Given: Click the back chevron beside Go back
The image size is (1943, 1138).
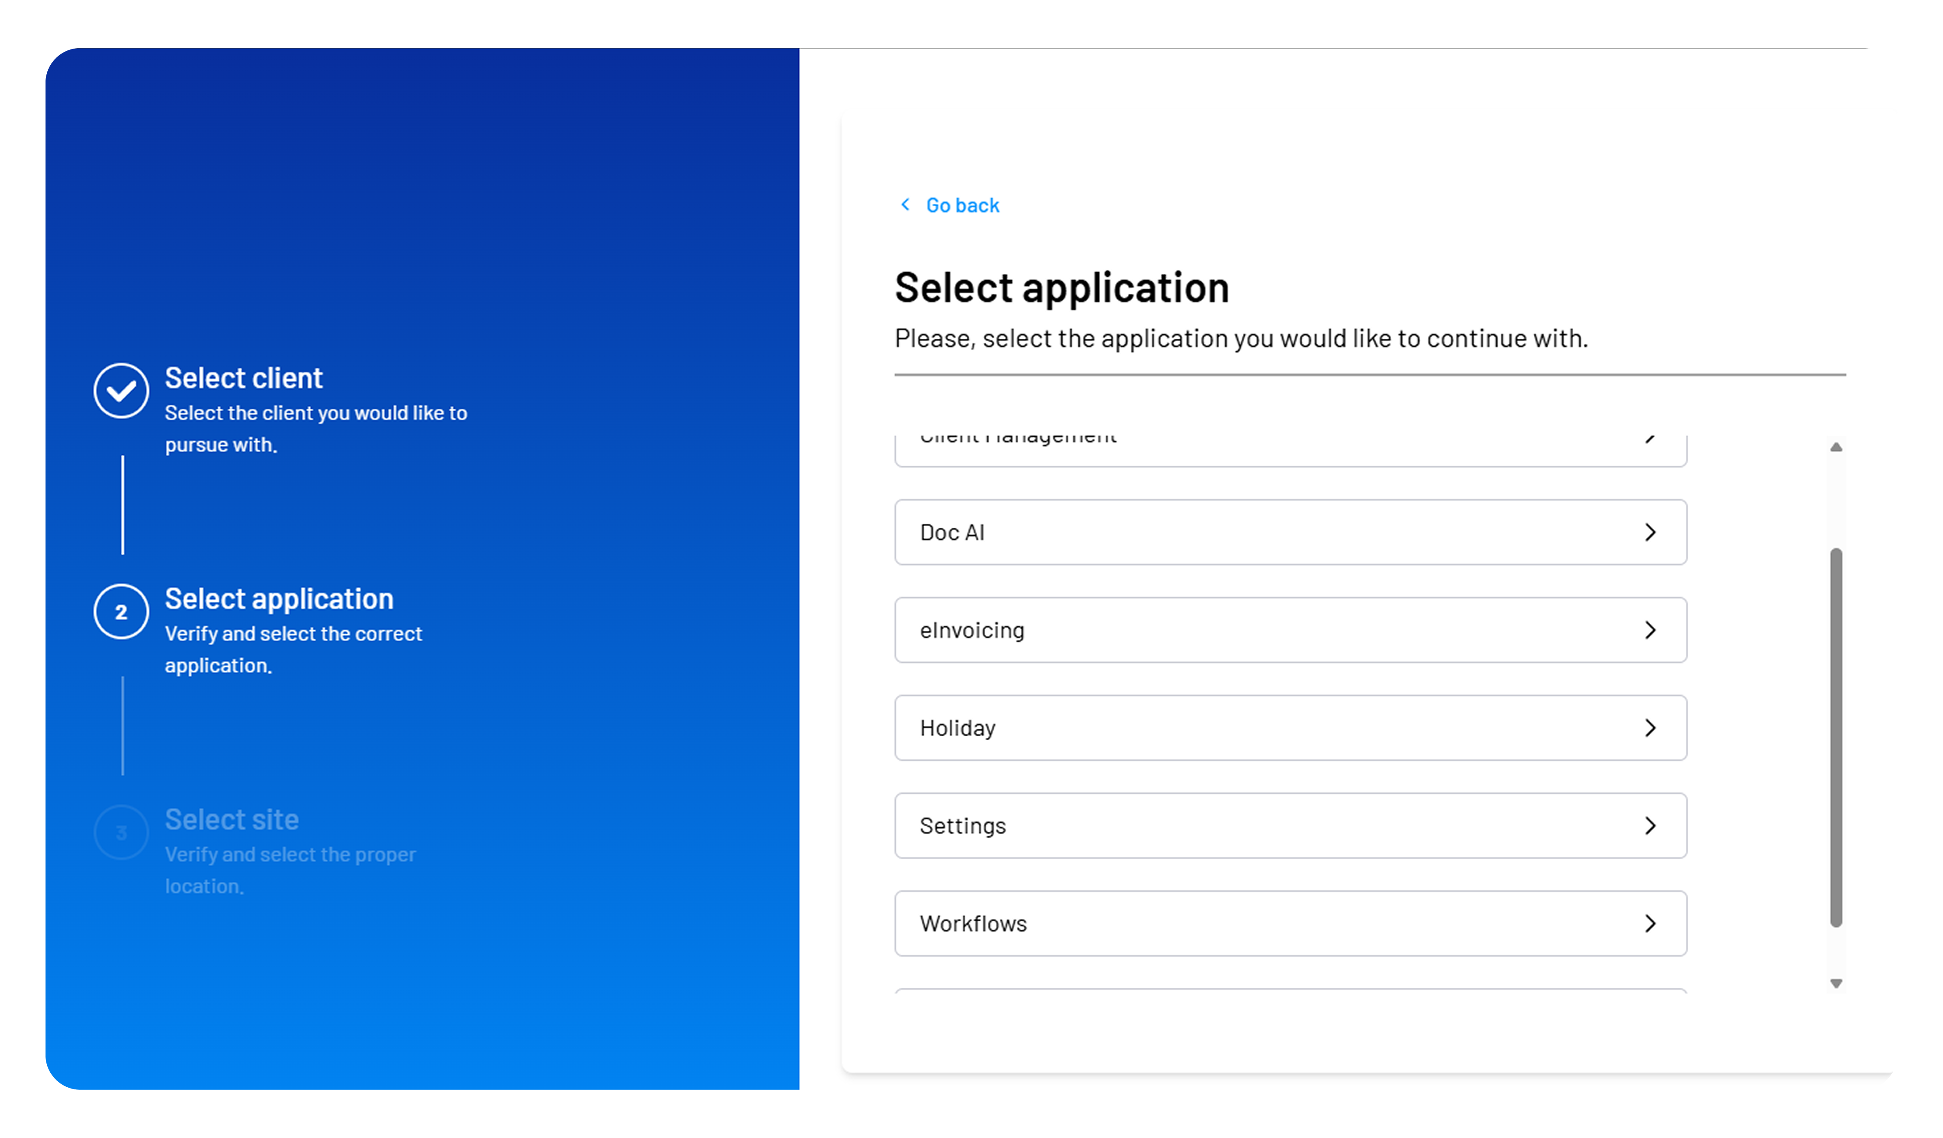Looking at the screenshot, I should (905, 204).
